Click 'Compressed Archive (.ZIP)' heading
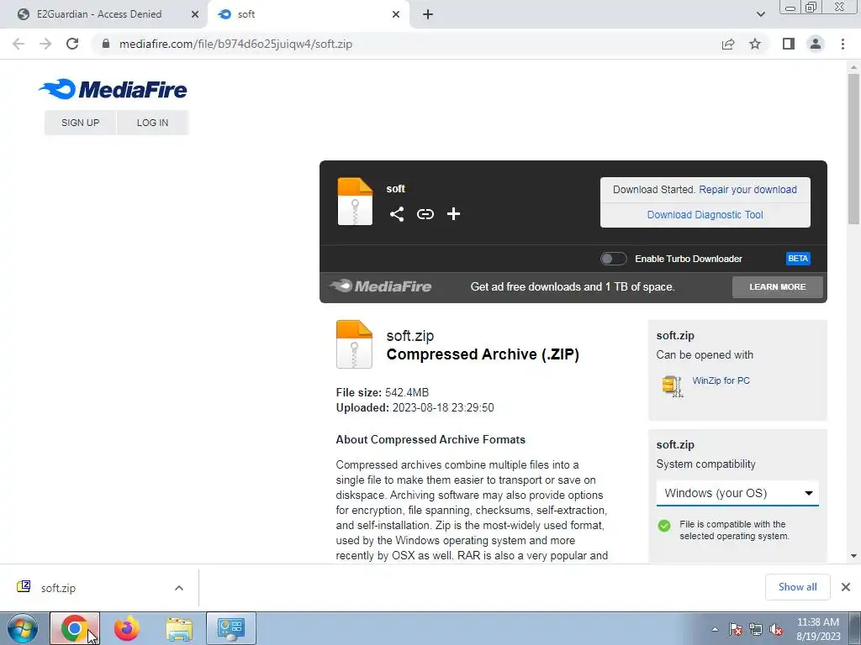 point(483,354)
